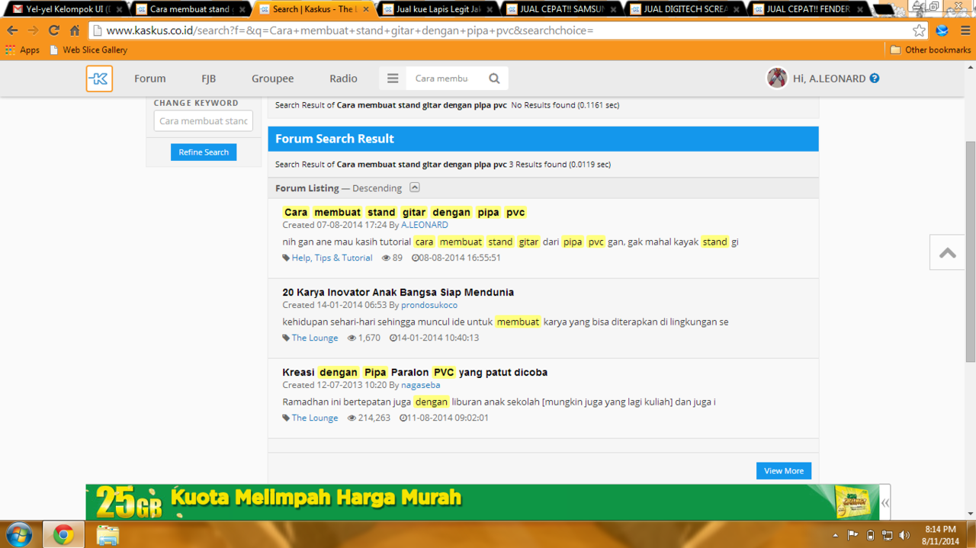Open the Apps shortcut in bookmarks bar
This screenshot has height=548, width=976.
pos(22,50)
